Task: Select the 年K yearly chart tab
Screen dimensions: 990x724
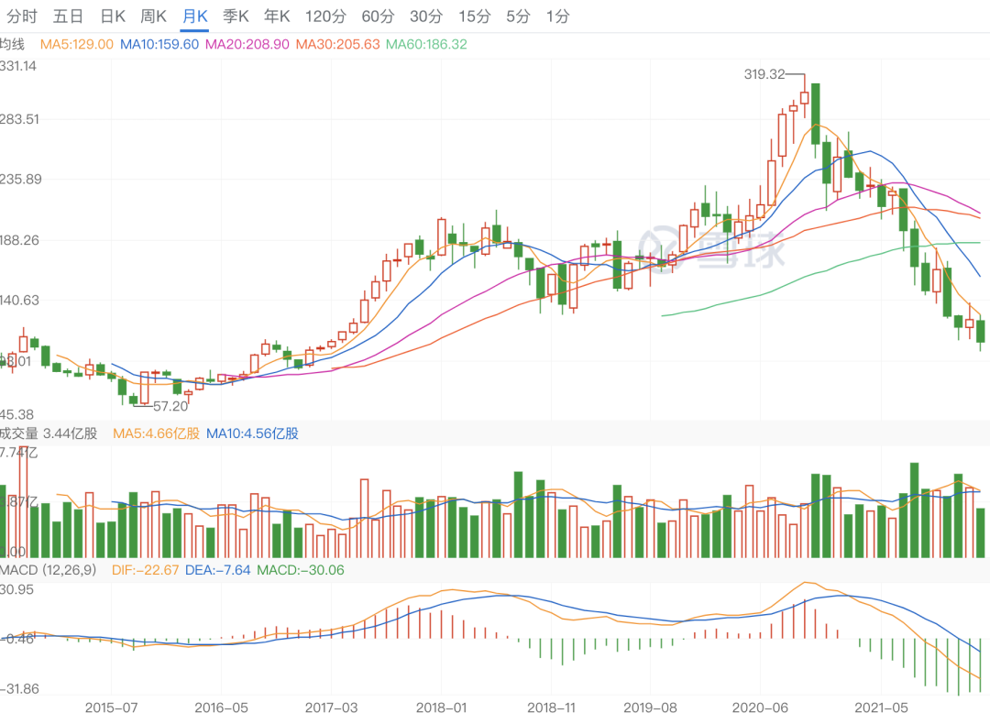Action: click(277, 16)
